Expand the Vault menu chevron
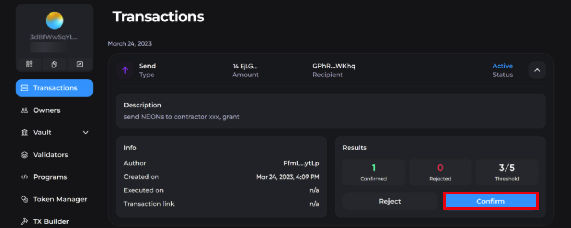 tap(86, 133)
